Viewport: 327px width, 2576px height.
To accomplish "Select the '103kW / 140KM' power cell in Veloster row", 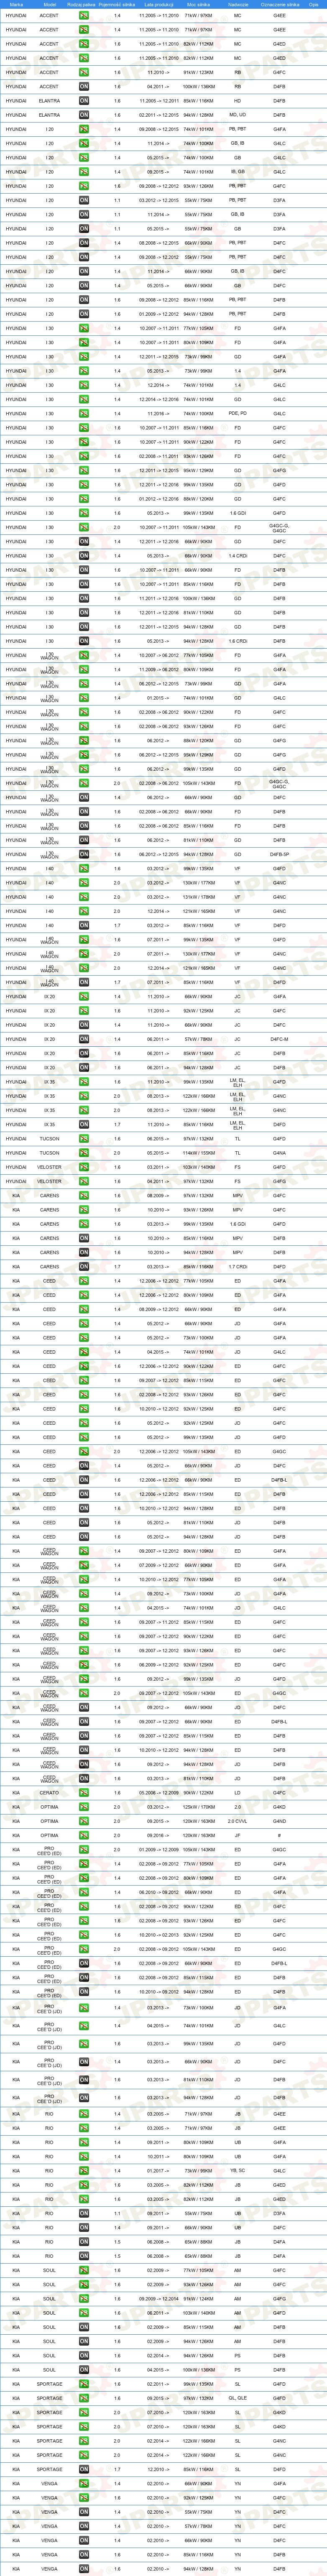I will [198, 1167].
